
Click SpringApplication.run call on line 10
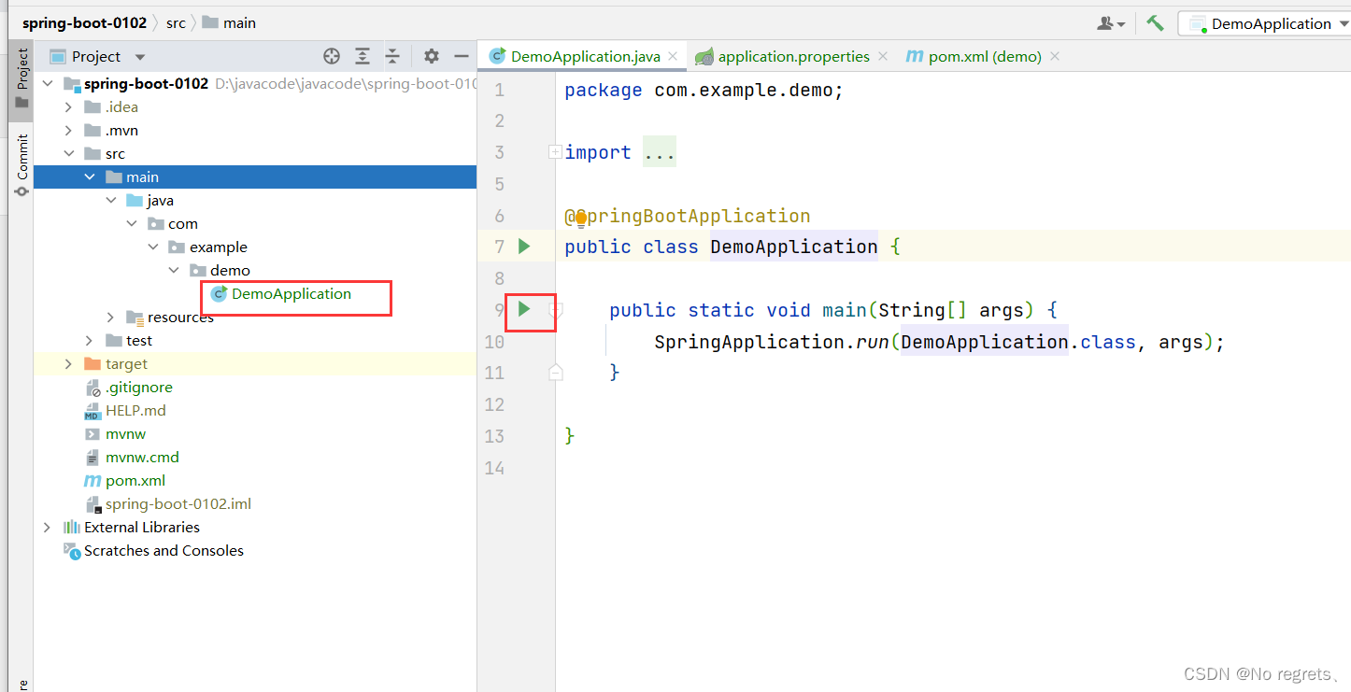[773, 341]
